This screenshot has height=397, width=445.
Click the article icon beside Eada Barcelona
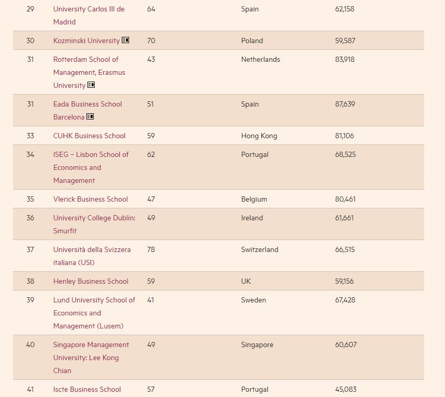(x=90, y=117)
